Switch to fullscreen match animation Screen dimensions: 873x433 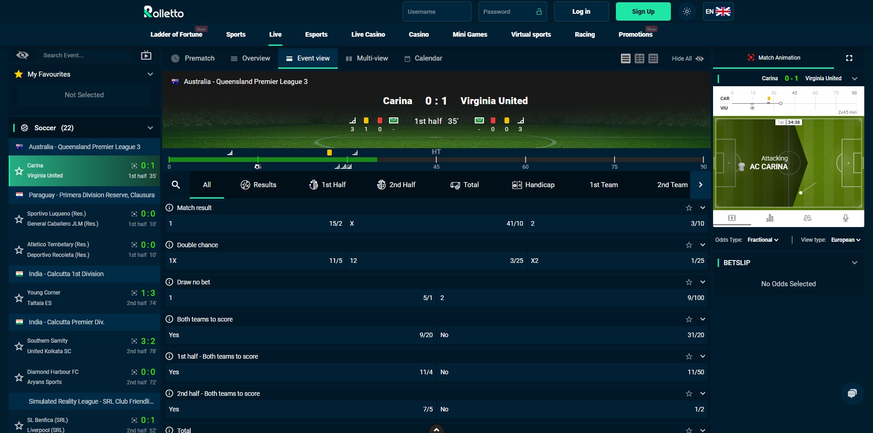849,58
